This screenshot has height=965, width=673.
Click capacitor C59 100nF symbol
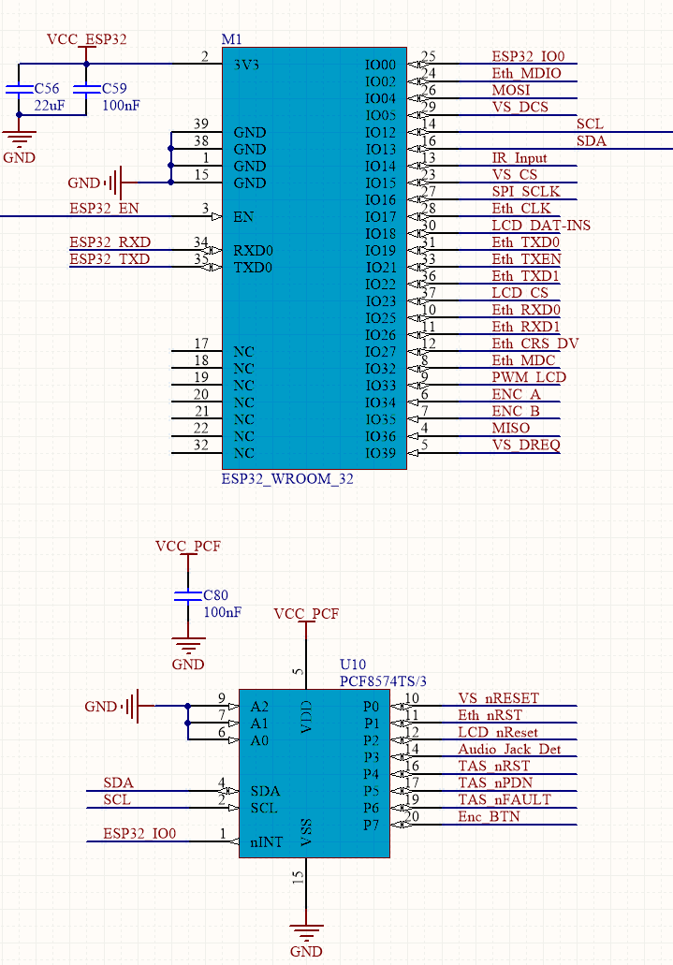86,89
